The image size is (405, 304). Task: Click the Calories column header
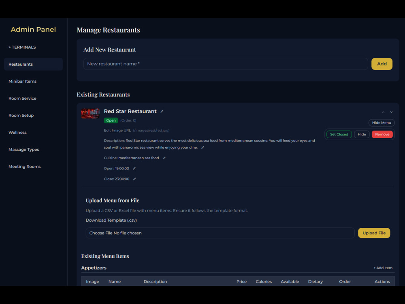[x=264, y=282]
